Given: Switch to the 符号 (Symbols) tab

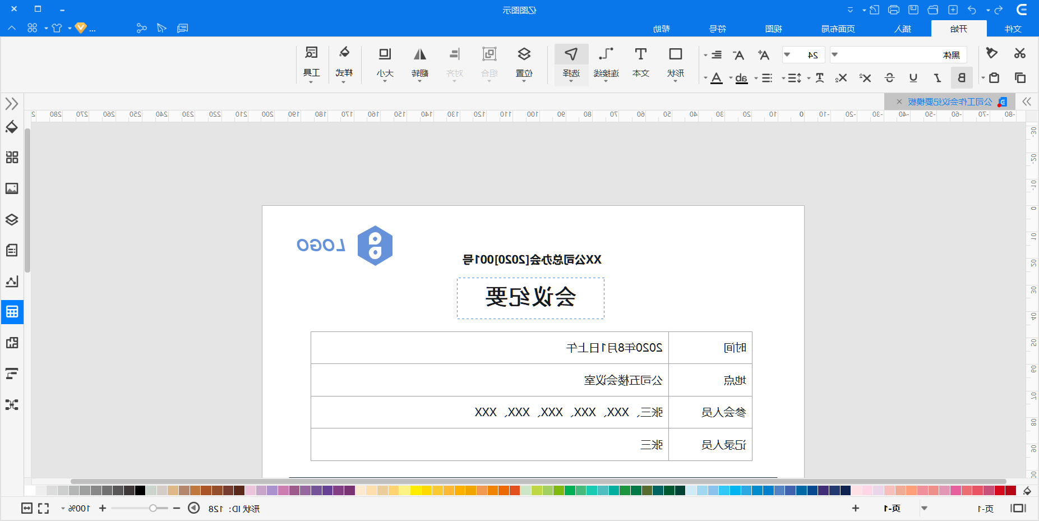Looking at the screenshot, I should (x=718, y=29).
